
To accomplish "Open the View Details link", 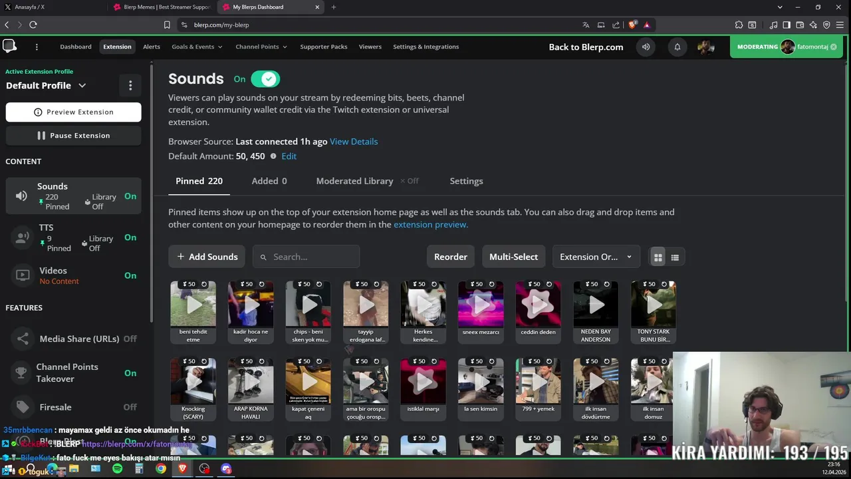I will [x=354, y=142].
